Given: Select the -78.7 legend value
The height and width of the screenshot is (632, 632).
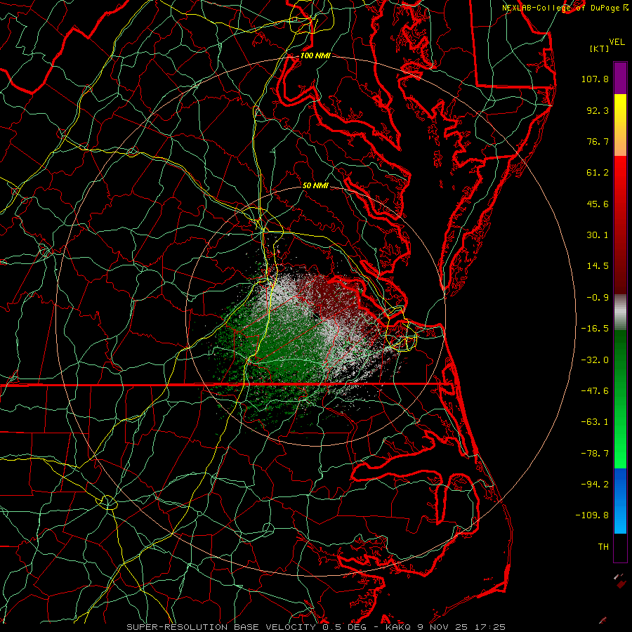Looking at the screenshot, I should 595,454.
